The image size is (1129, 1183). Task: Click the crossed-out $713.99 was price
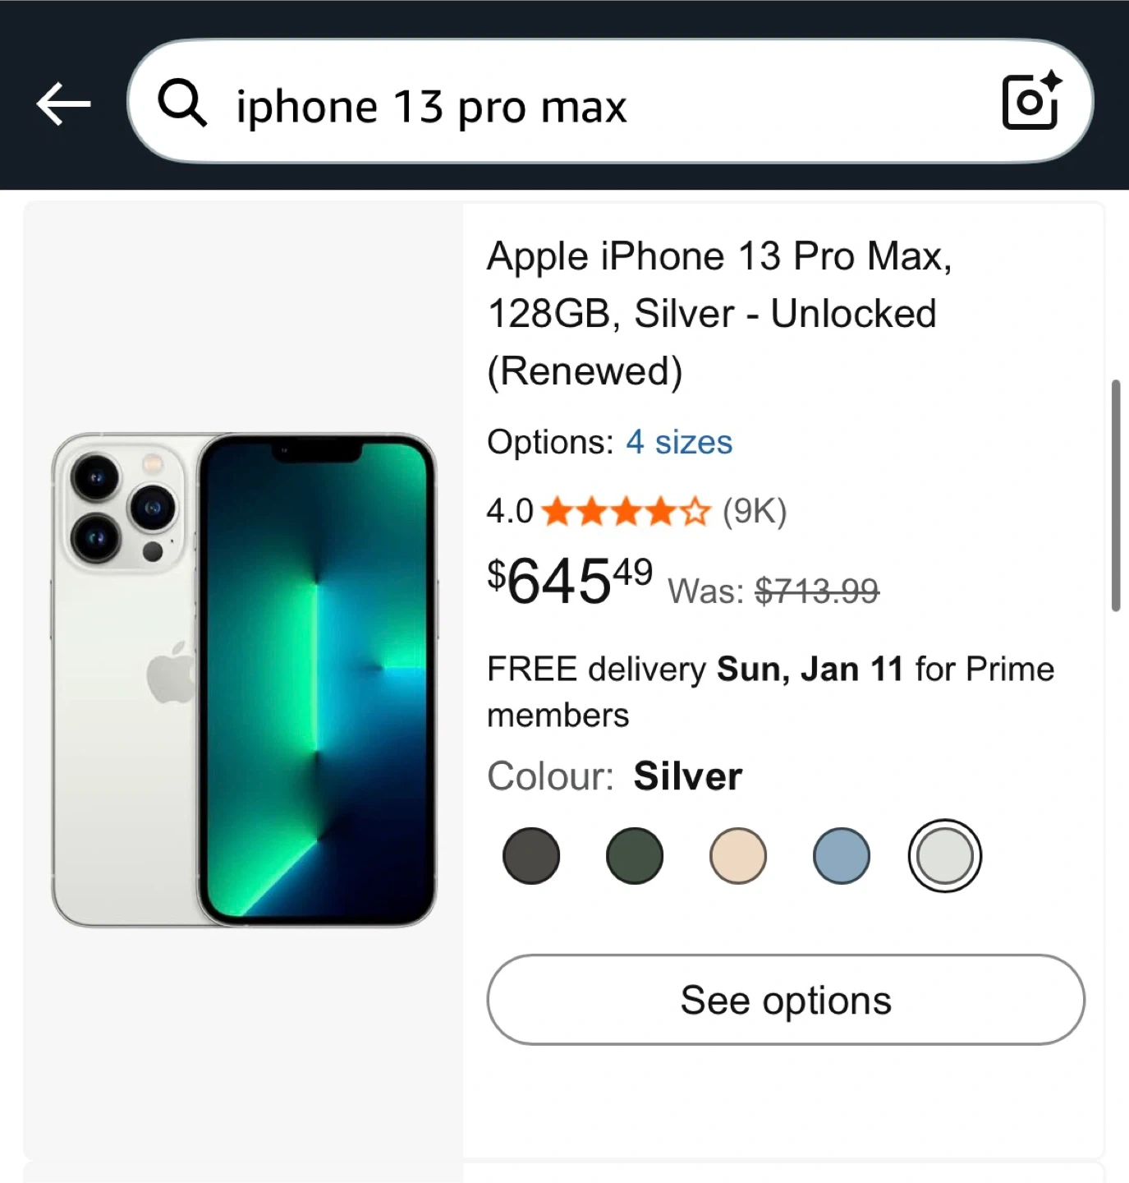816,590
